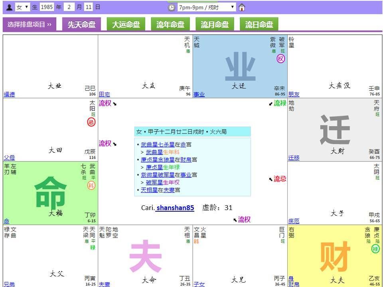Click the circled 权 badge in 事业 palace
Image resolution: width=383 pixels, height=287 pixels.
coord(281,59)
